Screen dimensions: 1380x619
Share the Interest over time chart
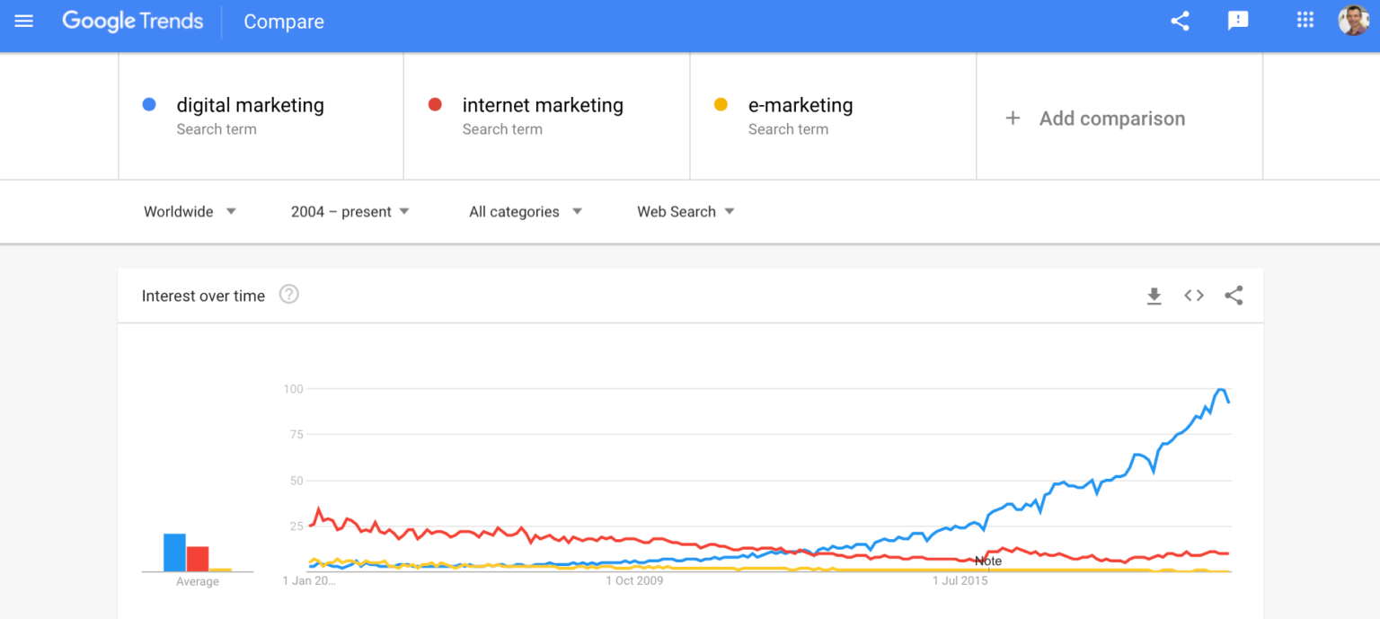pyautogui.click(x=1233, y=295)
